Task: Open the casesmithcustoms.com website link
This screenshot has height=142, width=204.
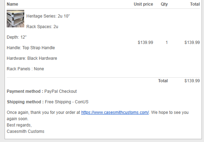Action: click(x=115, y=112)
